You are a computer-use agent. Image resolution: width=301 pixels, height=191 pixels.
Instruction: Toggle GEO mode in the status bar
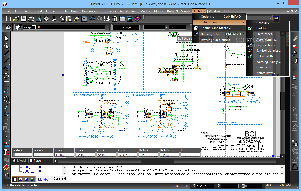[x=185, y=186]
